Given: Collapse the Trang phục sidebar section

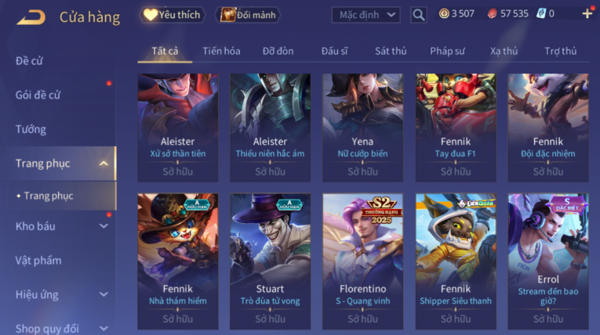Looking at the screenshot, I should click(104, 164).
